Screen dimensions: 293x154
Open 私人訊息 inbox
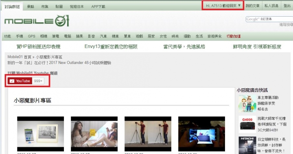271,6
